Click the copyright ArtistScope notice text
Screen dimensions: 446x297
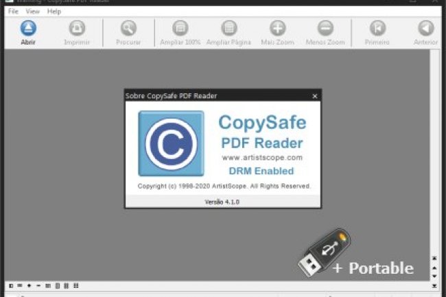224,186
